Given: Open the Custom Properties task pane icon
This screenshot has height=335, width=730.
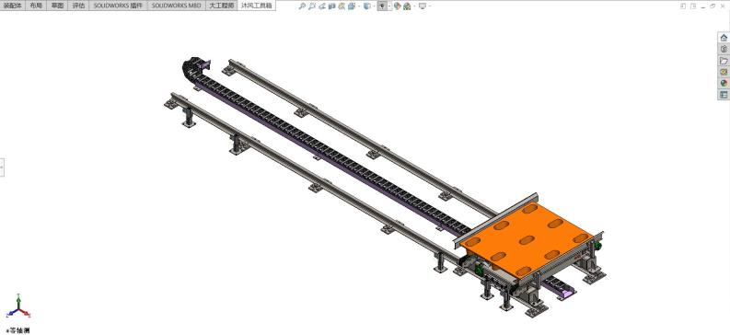Looking at the screenshot, I should [x=724, y=95].
